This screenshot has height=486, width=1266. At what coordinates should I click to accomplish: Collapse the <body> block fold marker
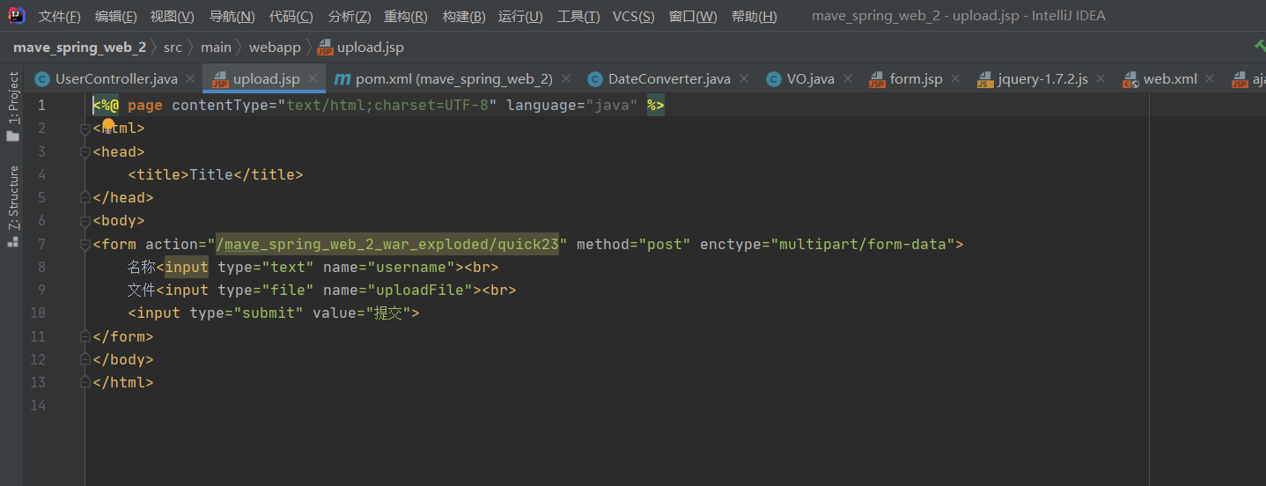click(85, 221)
